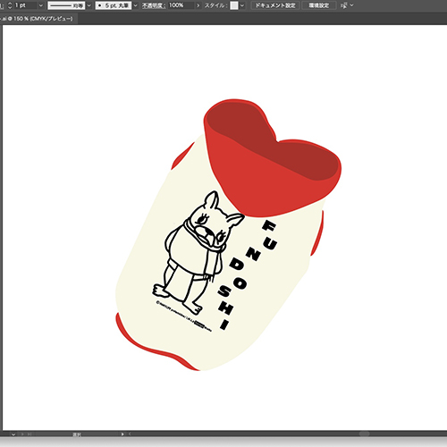Click the stroke weight stepper arrows
Screen dimensions: 447x447
[10, 5]
